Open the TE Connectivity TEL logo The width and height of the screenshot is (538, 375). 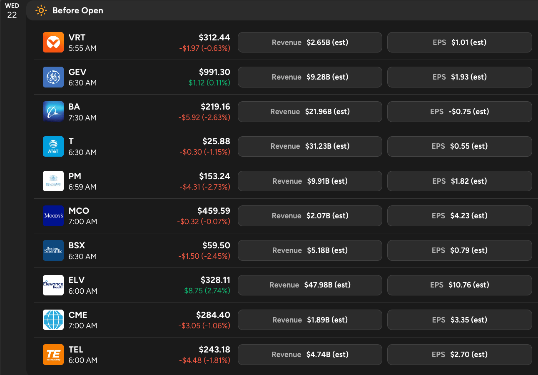[53, 355]
